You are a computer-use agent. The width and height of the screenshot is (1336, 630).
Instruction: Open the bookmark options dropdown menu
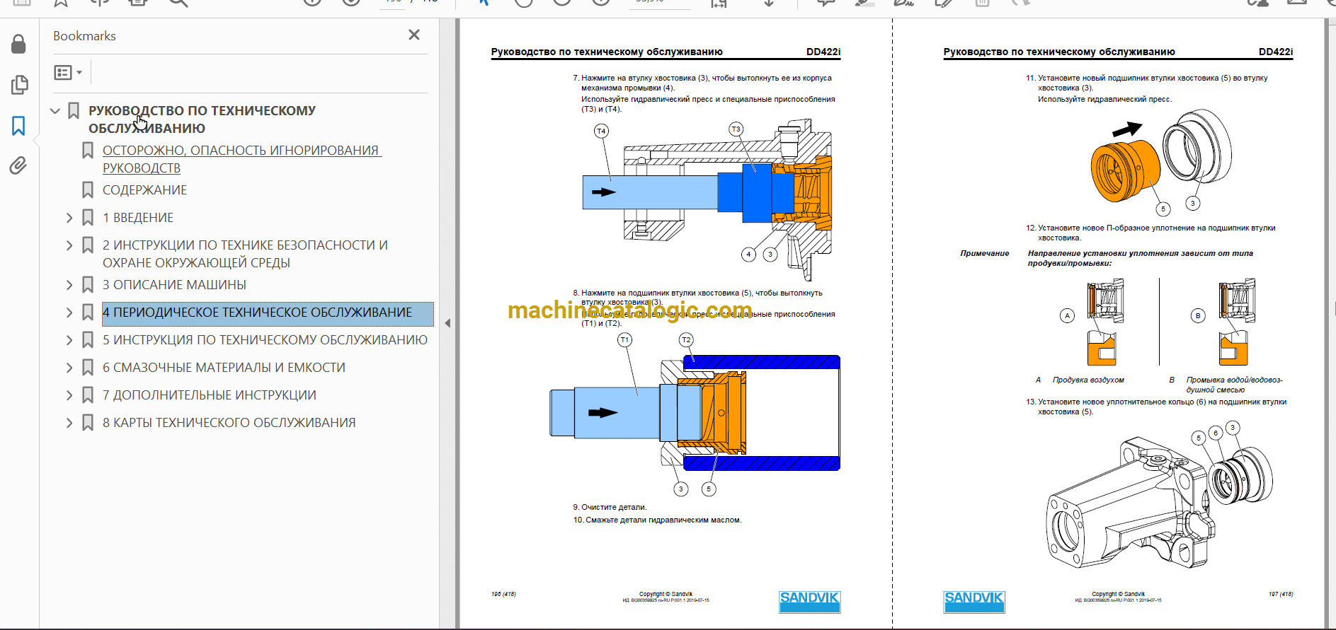click(x=68, y=72)
